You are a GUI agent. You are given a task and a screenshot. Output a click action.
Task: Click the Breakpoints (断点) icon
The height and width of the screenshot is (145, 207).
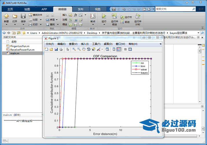93,16
